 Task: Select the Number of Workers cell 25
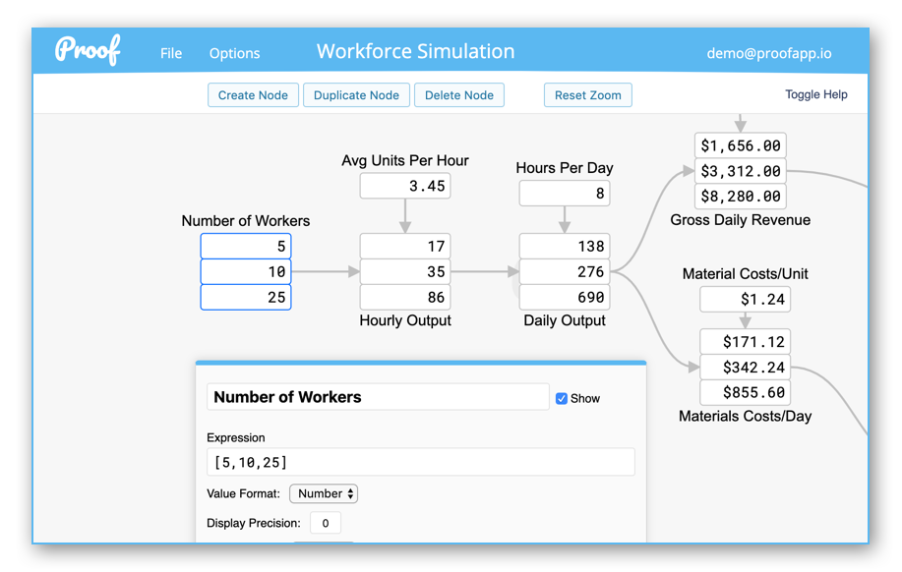246,297
